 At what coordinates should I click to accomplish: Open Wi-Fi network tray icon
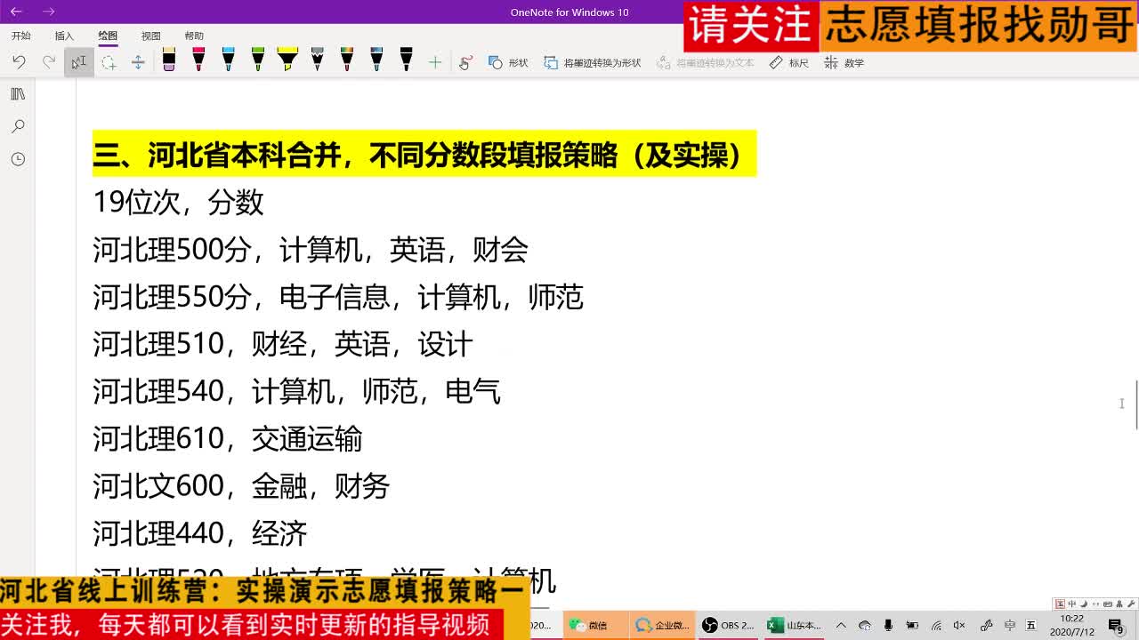pyautogui.click(x=936, y=625)
